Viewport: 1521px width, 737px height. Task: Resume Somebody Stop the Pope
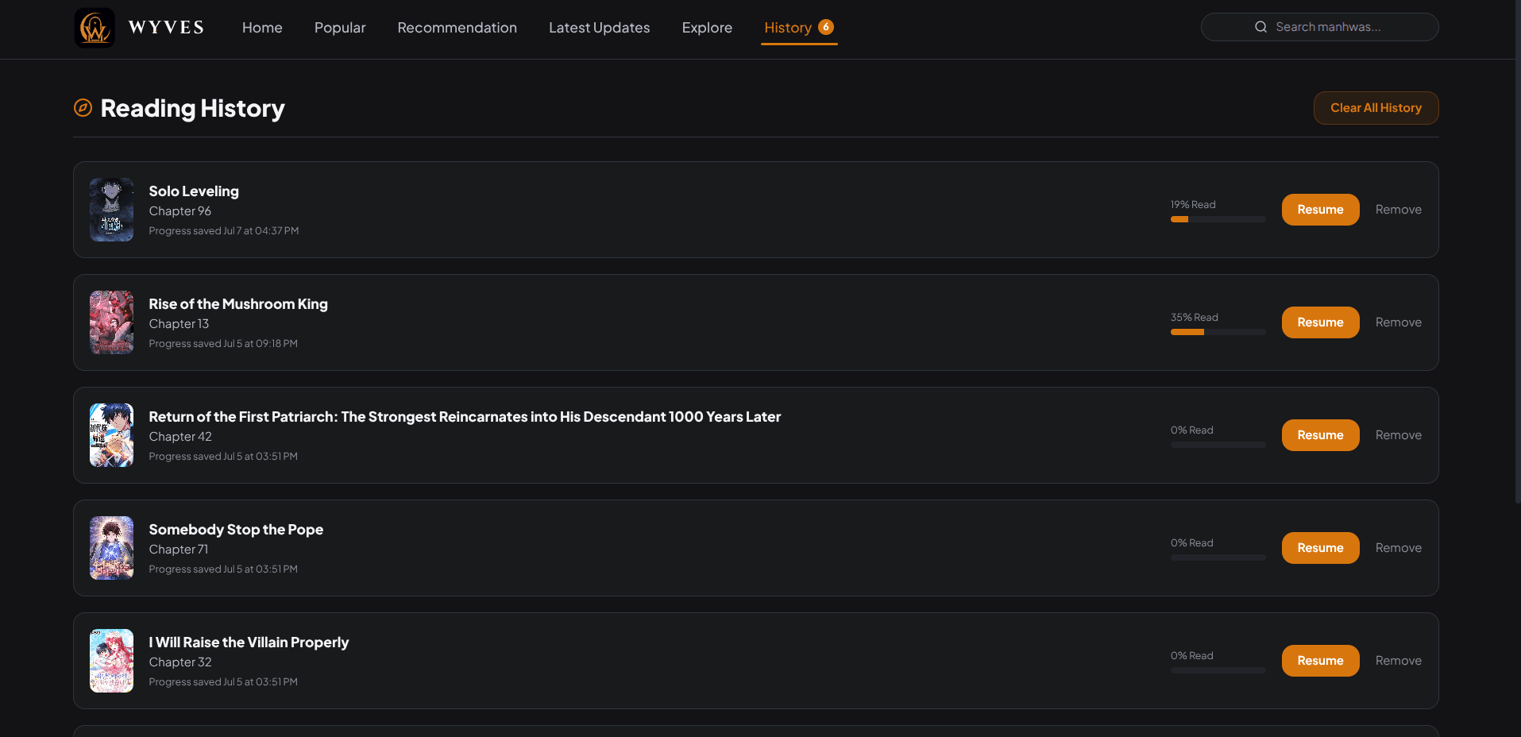coord(1320,548)
